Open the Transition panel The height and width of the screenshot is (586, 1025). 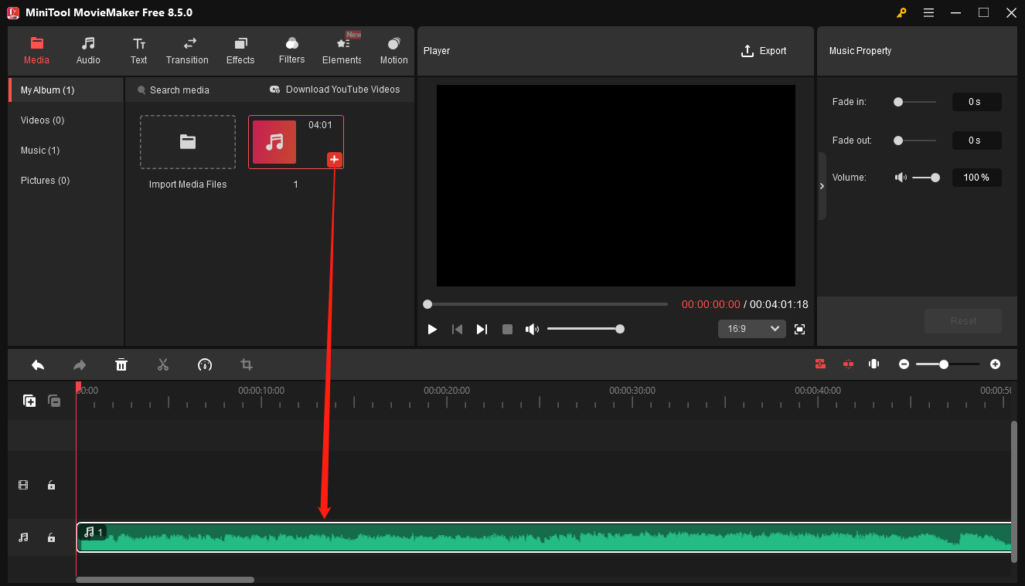point(187,50)
